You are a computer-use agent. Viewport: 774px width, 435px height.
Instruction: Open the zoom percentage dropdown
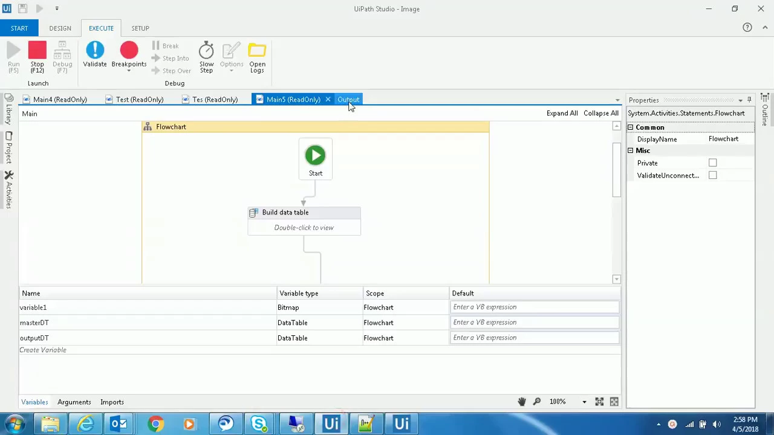tap(584, 402)
